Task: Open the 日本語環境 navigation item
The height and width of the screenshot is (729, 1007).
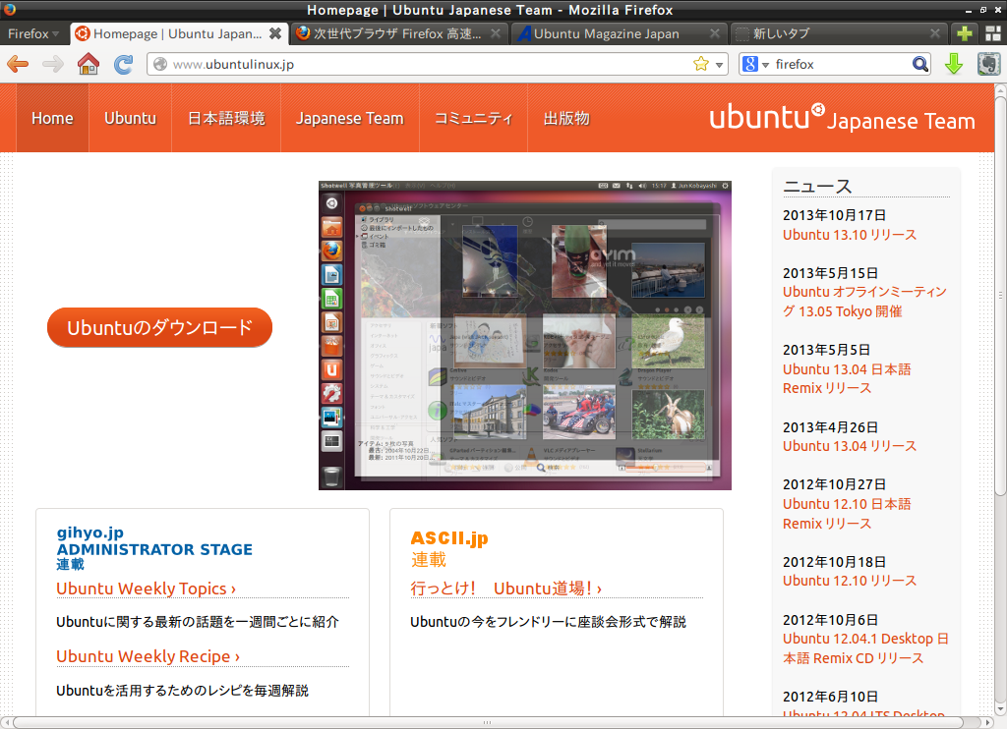Action: coord(226,118)
